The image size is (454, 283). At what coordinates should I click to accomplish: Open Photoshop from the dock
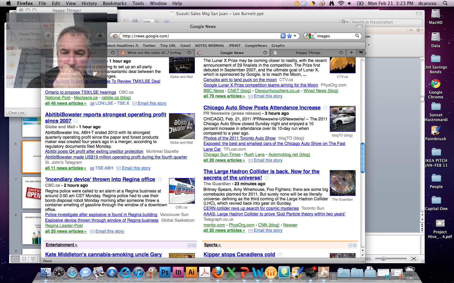point(165,272)
